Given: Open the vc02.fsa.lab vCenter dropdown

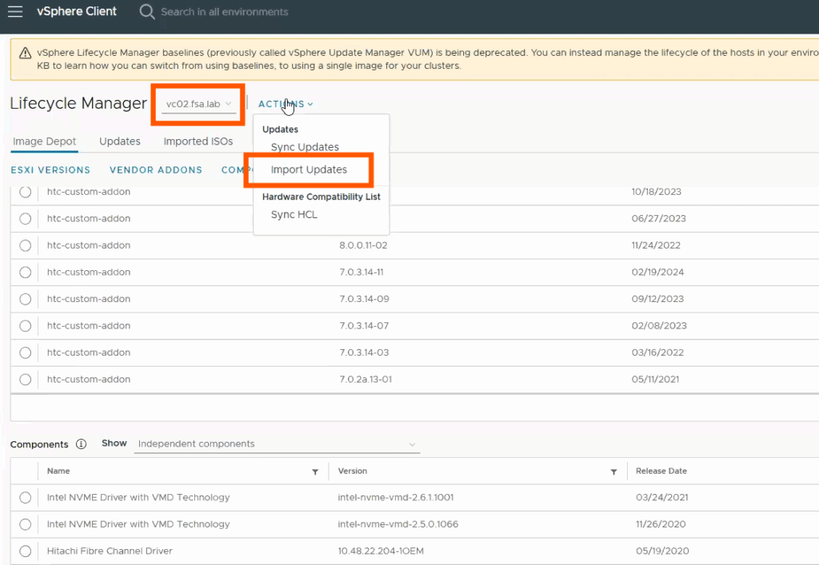Looking at the screenshot, I should click(x=198, y=104).
